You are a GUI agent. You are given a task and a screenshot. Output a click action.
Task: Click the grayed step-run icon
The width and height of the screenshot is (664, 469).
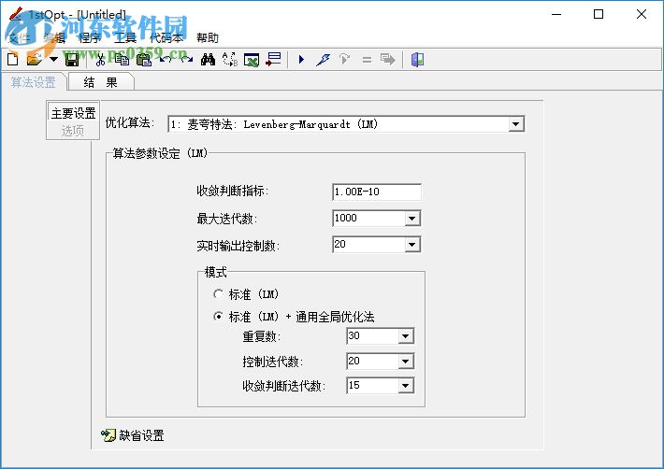(x=344, y=60)
